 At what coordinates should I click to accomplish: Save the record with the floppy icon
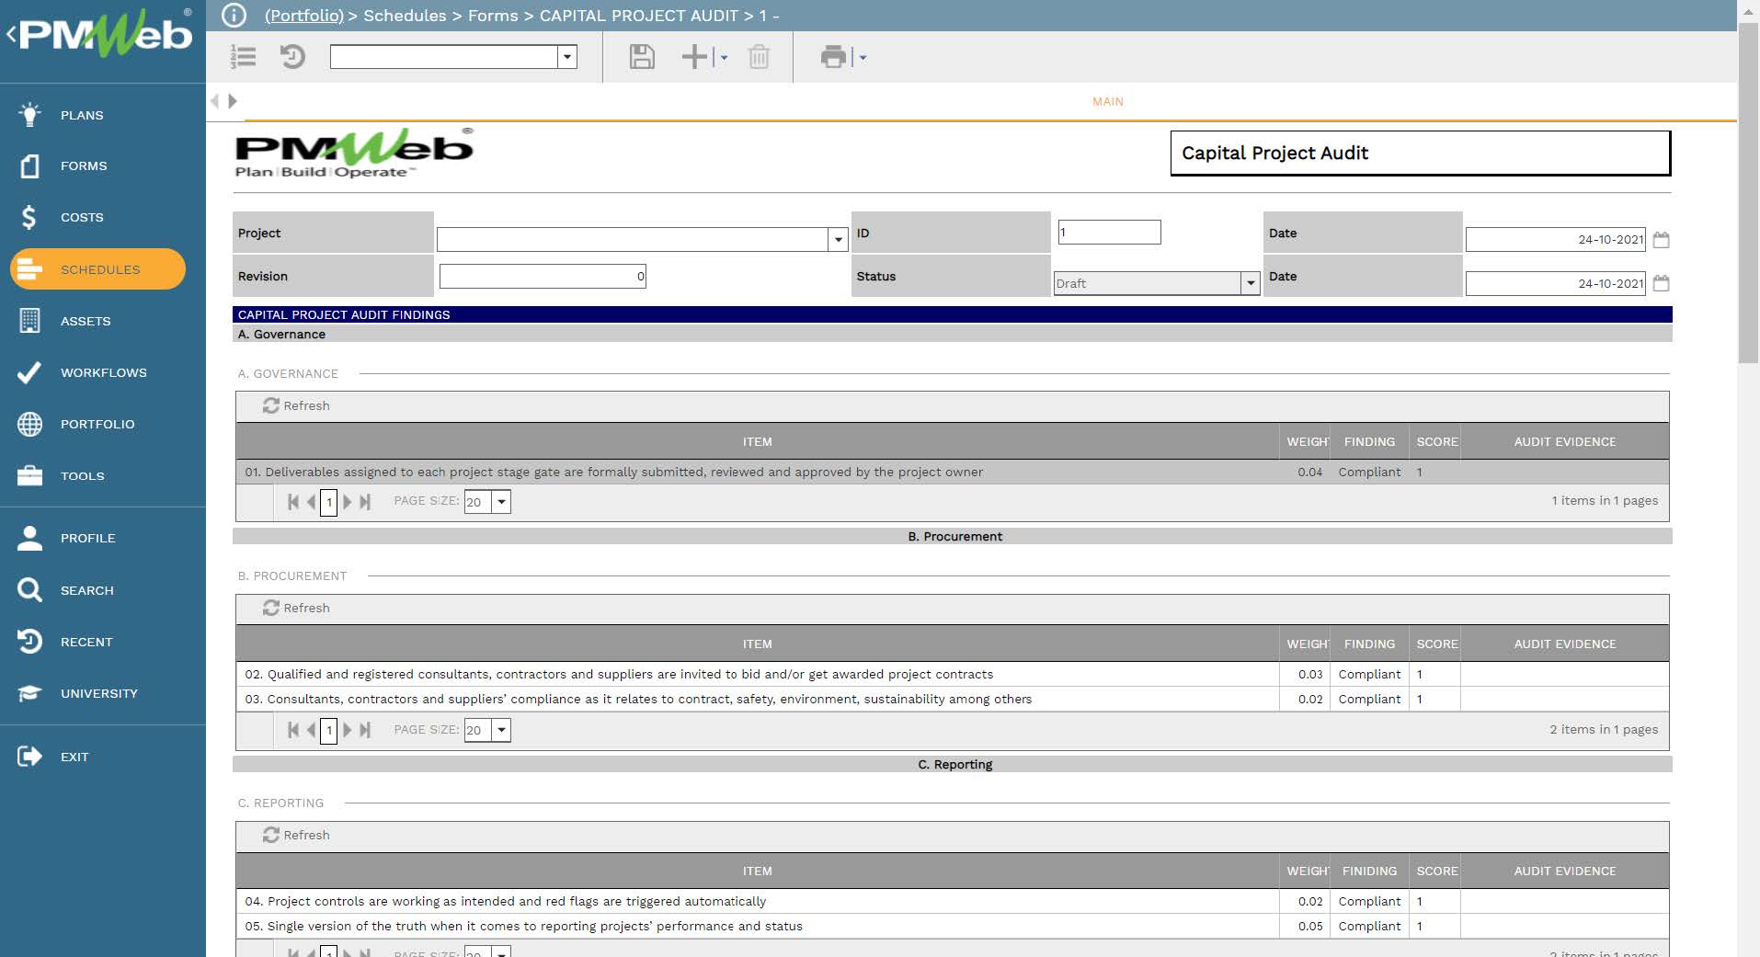[x=642, y=57]
